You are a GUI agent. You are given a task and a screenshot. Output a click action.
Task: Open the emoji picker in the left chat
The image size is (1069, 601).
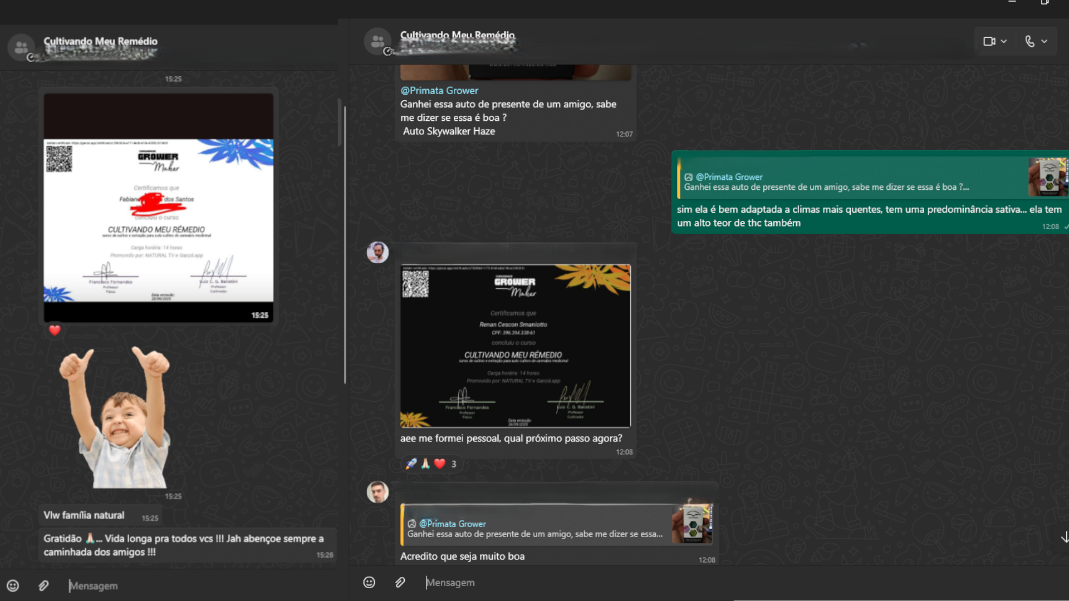tap(13, 585)
